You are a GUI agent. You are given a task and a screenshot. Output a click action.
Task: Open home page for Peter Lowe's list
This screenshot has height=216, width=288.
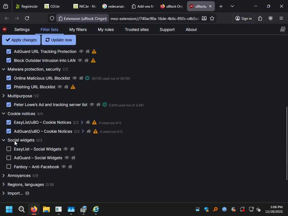tap(98, 105)
